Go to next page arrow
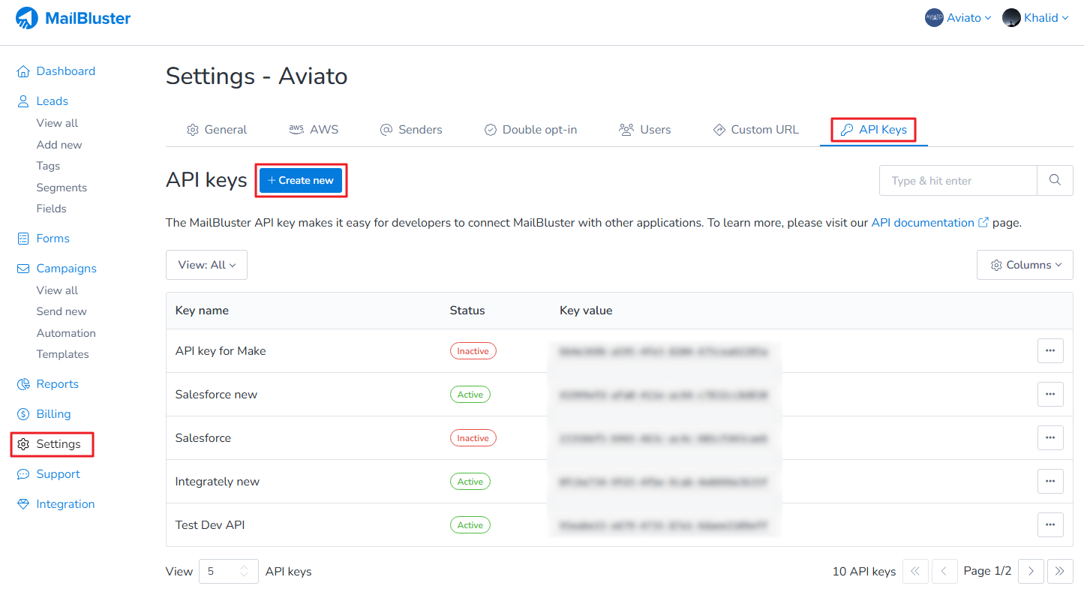1084x598 pixels. 1031,572
